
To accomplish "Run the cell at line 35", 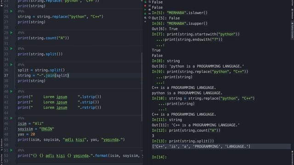I will tap(11, 65).
